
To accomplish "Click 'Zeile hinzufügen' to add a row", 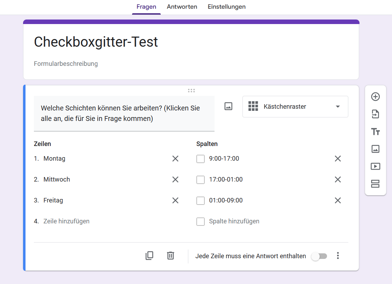I will tap(66, 221).
